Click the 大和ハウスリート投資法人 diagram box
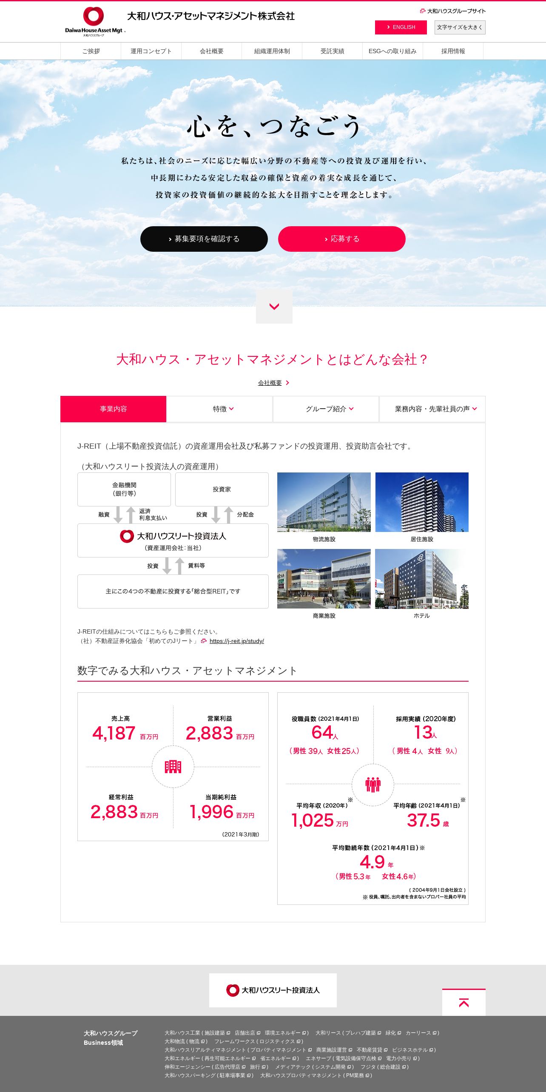Viewport: 546px width, 1092px height. pyautogui.click(x=173, y=540)
